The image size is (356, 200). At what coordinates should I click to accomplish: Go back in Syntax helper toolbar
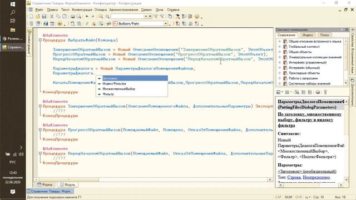pyautogui.click(x=278, y=92)
